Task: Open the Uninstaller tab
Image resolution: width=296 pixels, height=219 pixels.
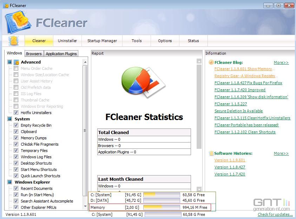Action: [x=67, y=41]
